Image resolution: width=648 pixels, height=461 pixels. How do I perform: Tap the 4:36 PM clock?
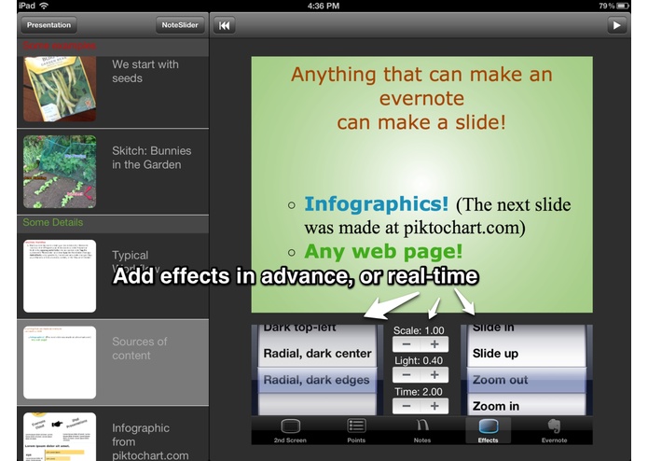click(x=324, y=6)
